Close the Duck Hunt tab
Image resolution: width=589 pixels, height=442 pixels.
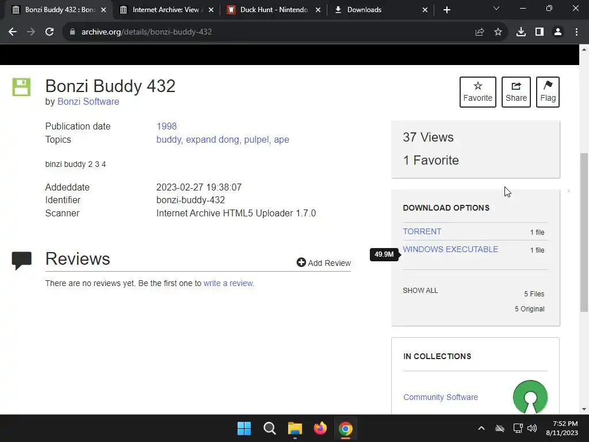pos(318,10)
